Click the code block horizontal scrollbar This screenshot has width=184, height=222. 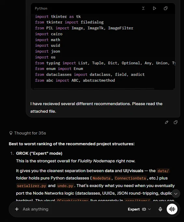coord(94,89)
